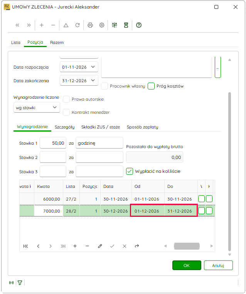The image size is (246, 294).
Task: Open Składki ZUS / staże sub-tab
Action: tap(101, 127)
